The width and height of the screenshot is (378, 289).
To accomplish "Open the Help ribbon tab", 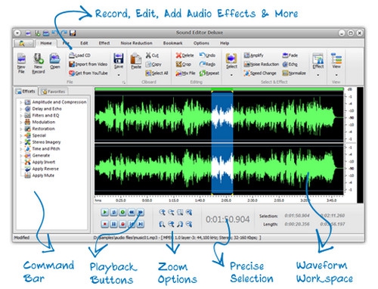I will pos(225,43).
